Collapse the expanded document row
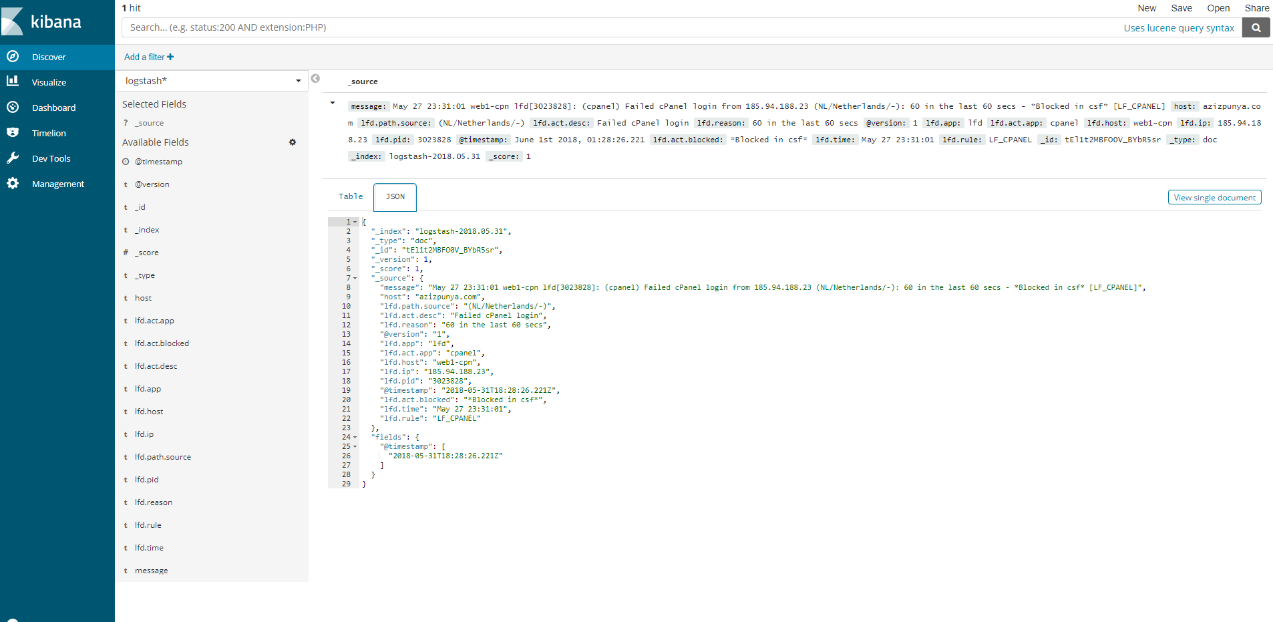 coord(333,104)
